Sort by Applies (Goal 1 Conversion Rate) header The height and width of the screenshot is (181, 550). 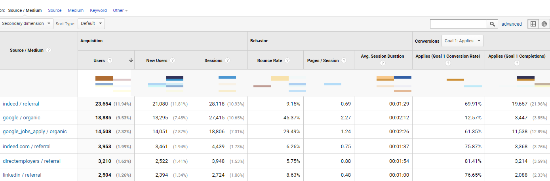click(448, 56)
